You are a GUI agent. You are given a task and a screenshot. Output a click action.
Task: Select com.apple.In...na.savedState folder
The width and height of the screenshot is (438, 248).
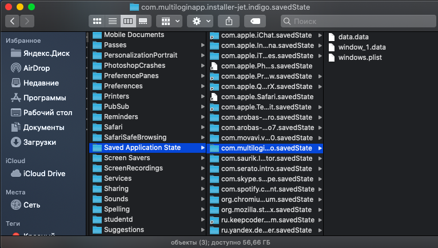pyautogui.click(x=265, y=46)
